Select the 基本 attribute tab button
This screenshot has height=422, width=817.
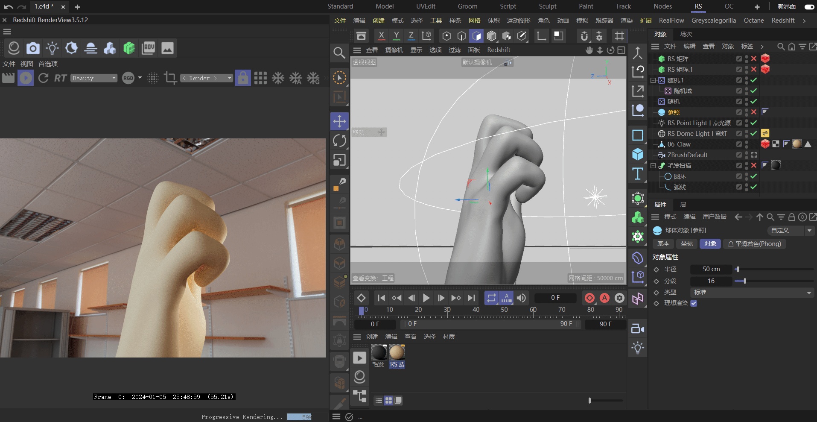[663, 244]
